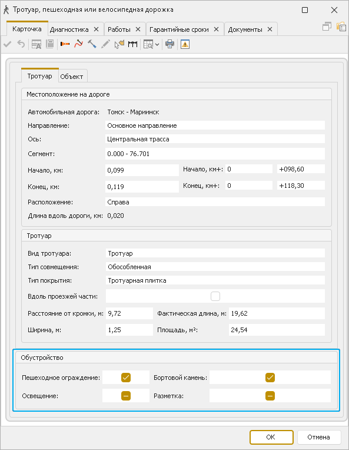Open the Работы tab
The image size is (349, 450).
click(119, 29)
